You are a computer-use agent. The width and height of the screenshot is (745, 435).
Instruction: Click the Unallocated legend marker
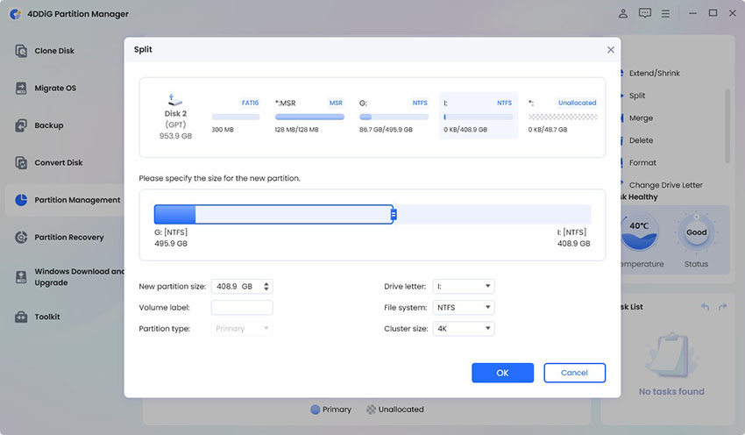tap(371, 410)
